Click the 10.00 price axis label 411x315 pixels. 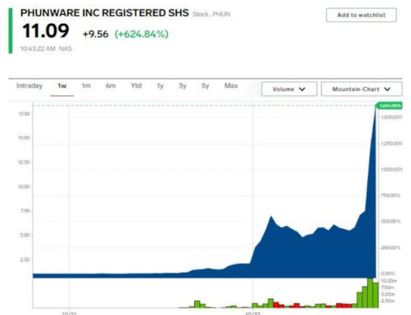tap(24, 187)
